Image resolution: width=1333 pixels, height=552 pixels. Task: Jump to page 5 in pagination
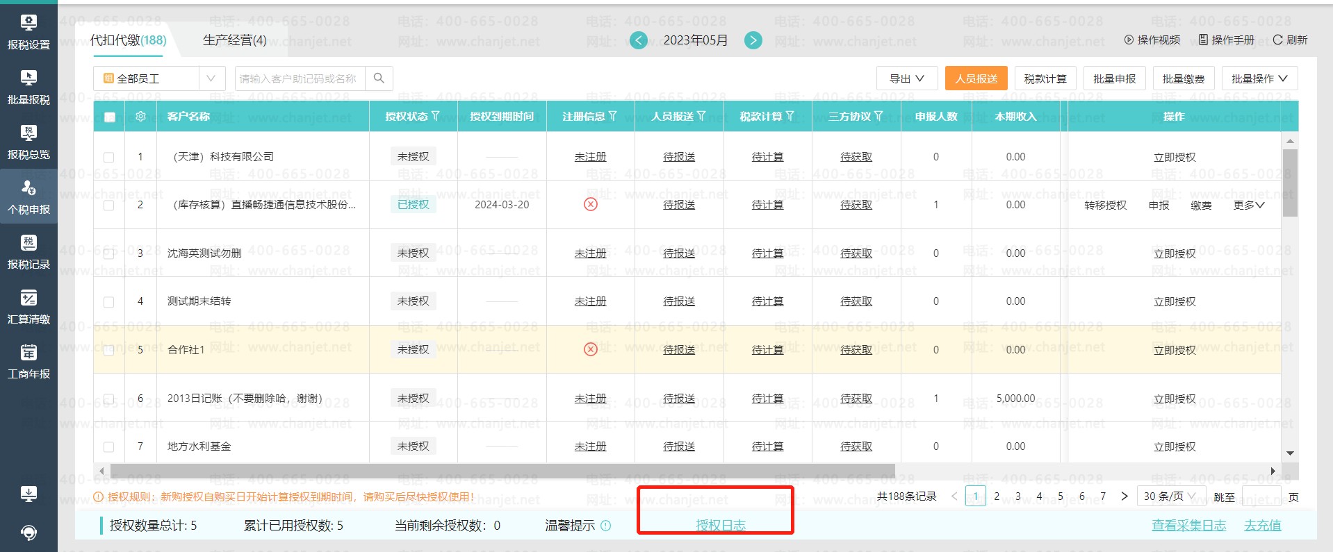click(x=1061, y=496)
